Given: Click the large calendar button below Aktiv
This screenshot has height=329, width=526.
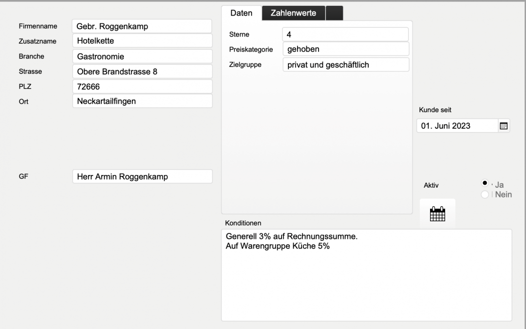Looking at the screenshot, I should (437, 213).
